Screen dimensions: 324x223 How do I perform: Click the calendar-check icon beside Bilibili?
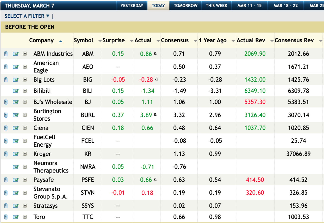coord(16,91)
